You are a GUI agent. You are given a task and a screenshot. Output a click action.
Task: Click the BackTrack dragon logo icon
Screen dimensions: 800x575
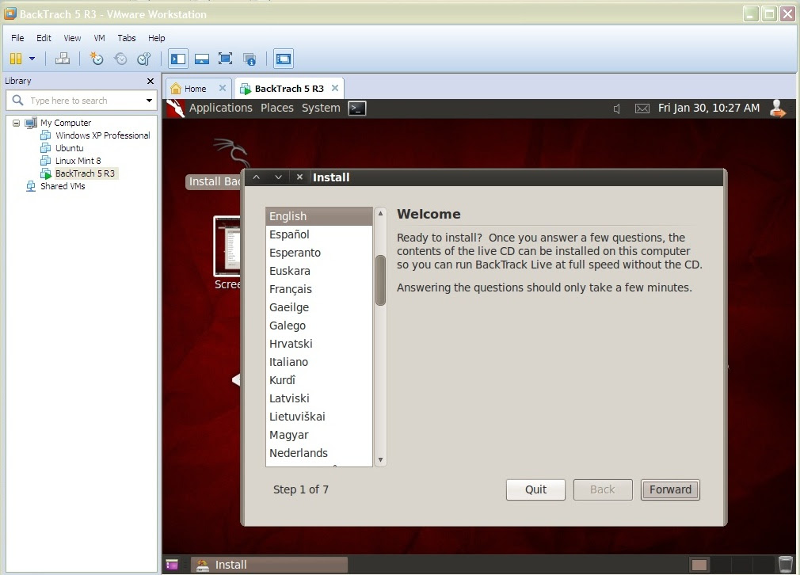click(175, 109)
